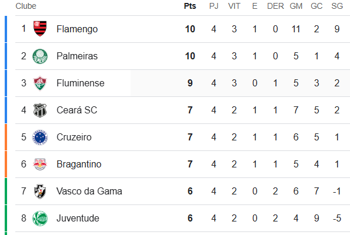Image resolution: width=350 pixels, height=235 pixels.
Task: Click the Cruzeiro team name
Action: (74, 137)
